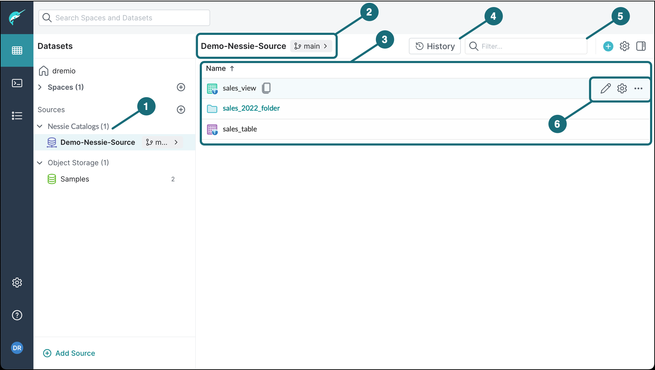This screenshot has width=655, height=370.
Task: Open the Jobs list icon in sidebar
Action: pyautogui.click(x=17, y=116)
